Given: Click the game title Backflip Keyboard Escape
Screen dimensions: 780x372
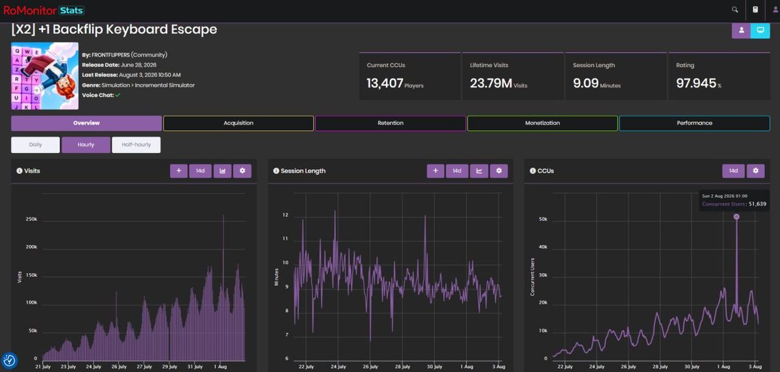Looking at the screenshot, I should 114,30.
